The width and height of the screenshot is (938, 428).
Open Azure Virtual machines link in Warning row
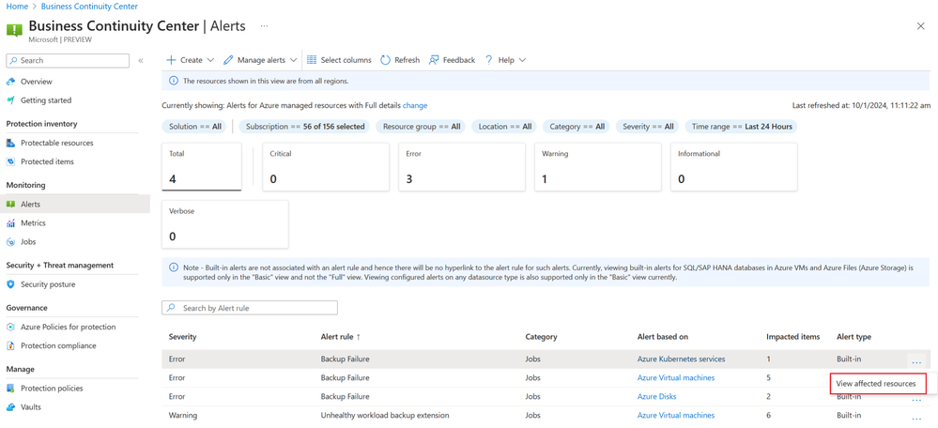(x=675, y=415)
